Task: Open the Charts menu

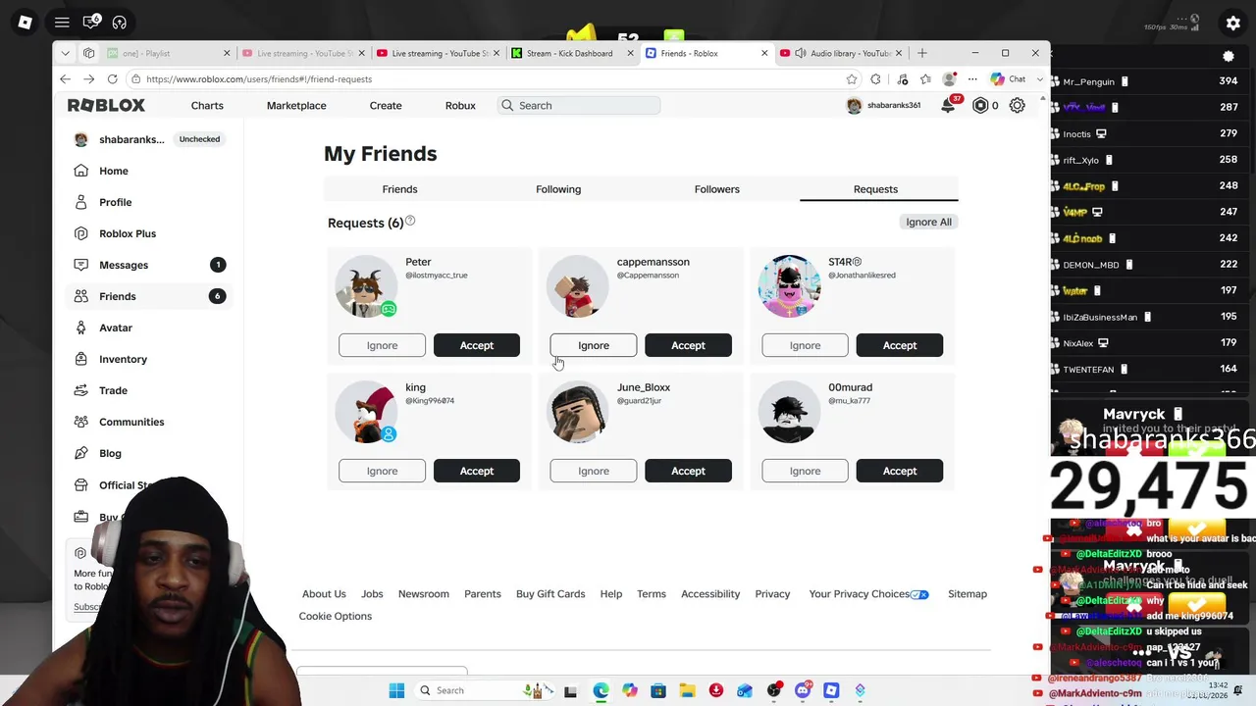Action: pos(207,105)
